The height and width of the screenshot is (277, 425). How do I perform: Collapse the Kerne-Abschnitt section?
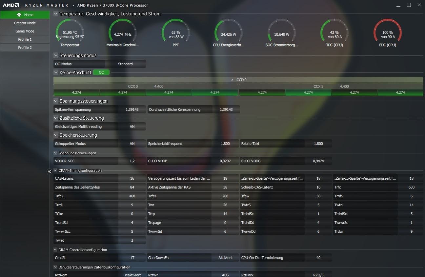(56, 72)
